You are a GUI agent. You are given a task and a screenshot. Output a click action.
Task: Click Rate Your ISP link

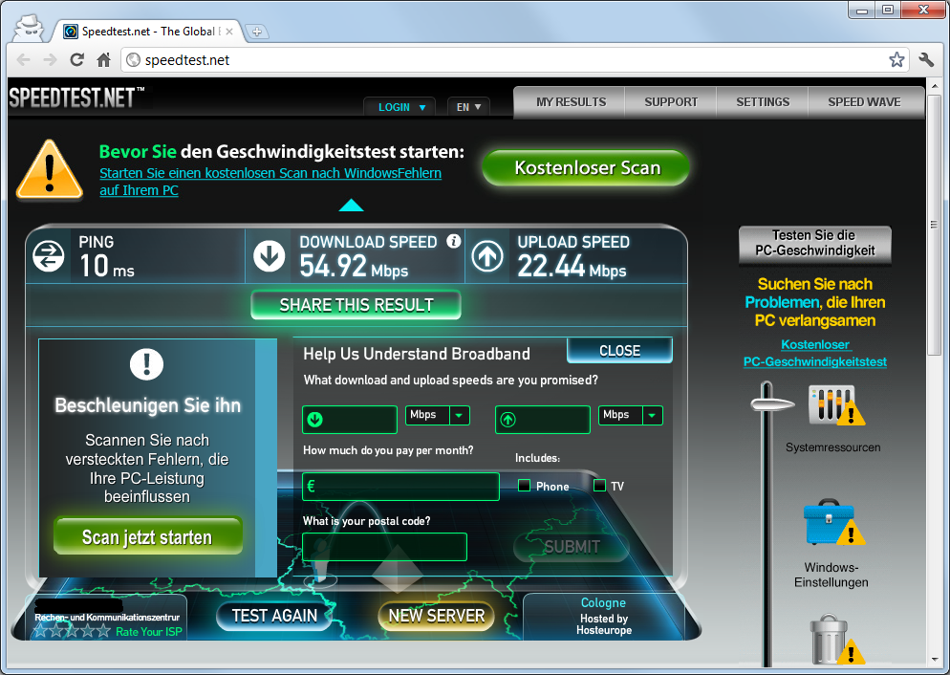(x=148, y=631)
